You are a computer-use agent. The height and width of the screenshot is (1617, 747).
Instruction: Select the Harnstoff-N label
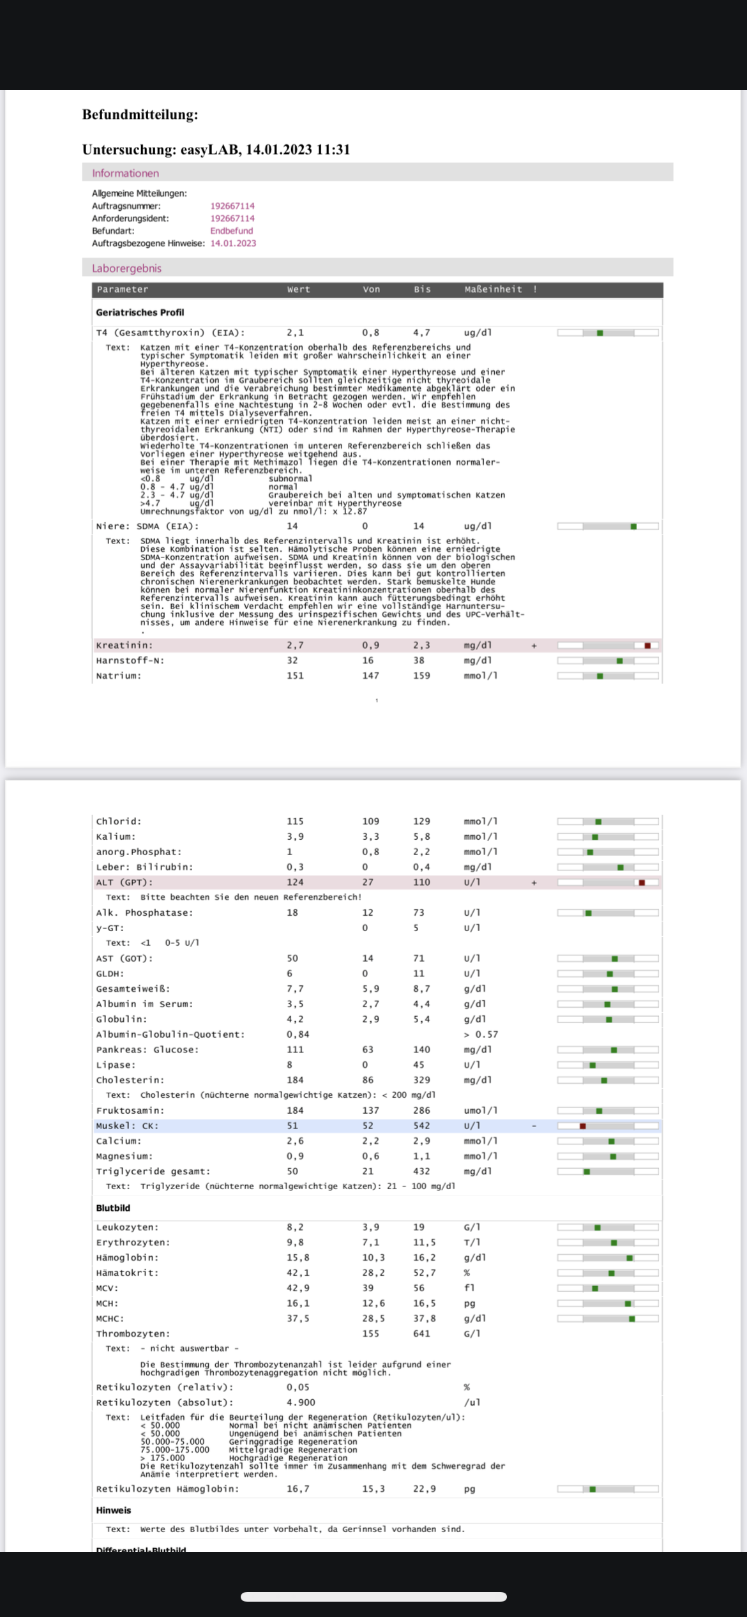point(130,660)
